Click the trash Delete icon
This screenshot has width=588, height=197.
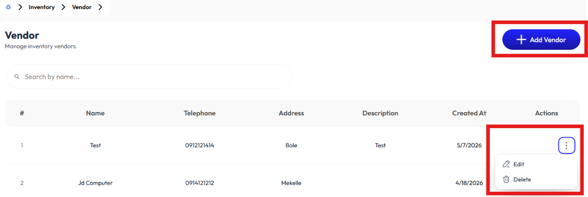point(506,179)
